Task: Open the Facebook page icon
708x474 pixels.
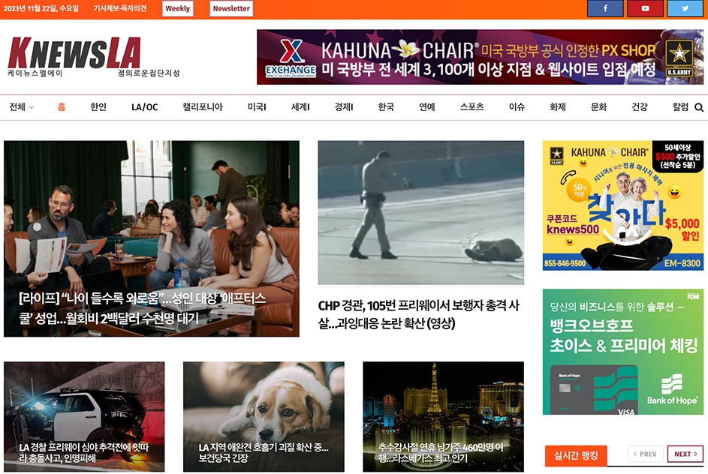Action: tap(605, 8)
